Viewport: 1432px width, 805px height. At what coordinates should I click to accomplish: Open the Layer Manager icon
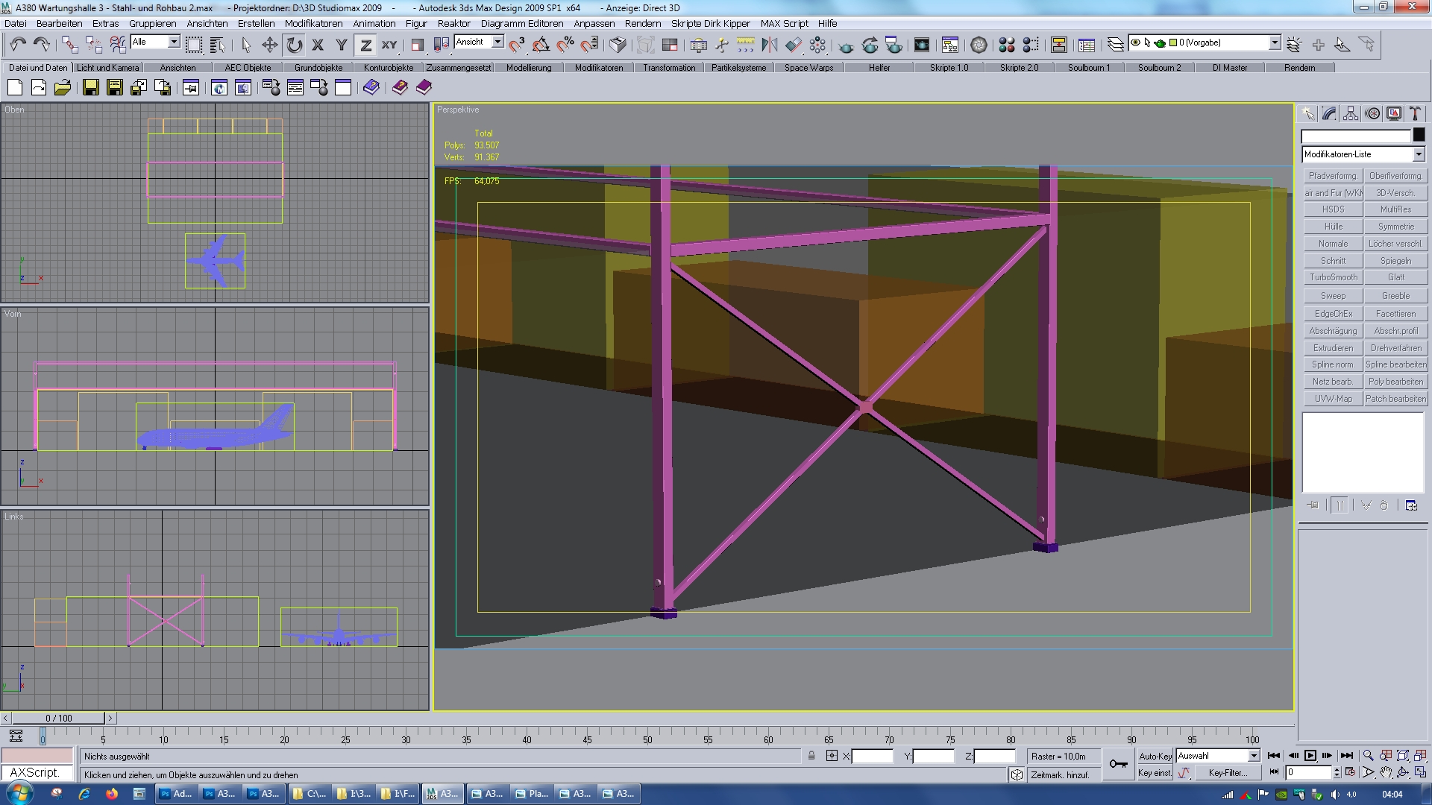[1115, 45]
